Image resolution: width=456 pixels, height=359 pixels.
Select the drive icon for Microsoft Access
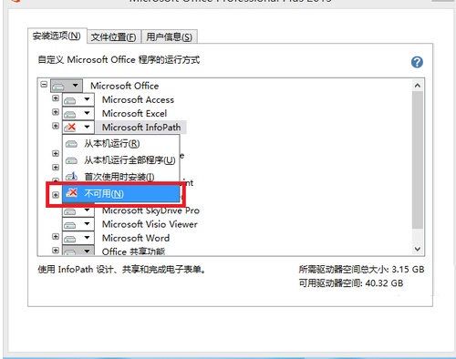[x=70, y=100]
